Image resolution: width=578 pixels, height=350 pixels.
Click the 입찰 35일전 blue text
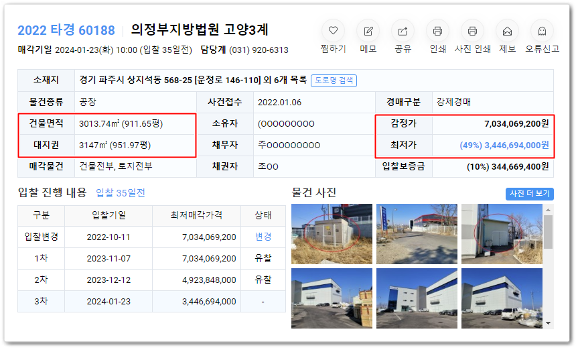pyautogui.click(x=121, y=192)
